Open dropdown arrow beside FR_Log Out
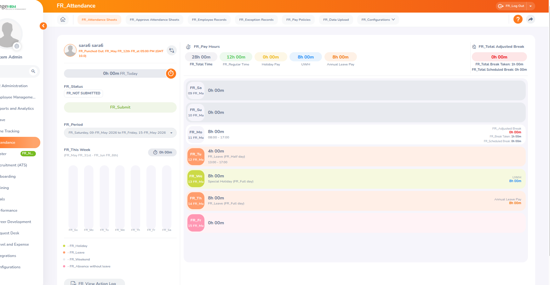Viewport: 550px width, 285px height. (x=530, y=6)
